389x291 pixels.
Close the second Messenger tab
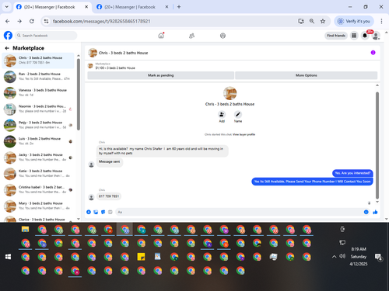coord(166,7)
